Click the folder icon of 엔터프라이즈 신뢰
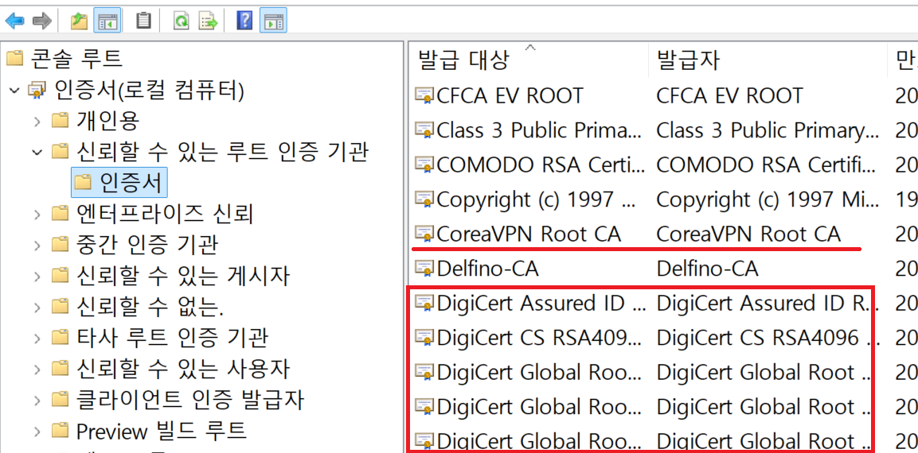This screenshot has height=453, width=918. (60, 214)
